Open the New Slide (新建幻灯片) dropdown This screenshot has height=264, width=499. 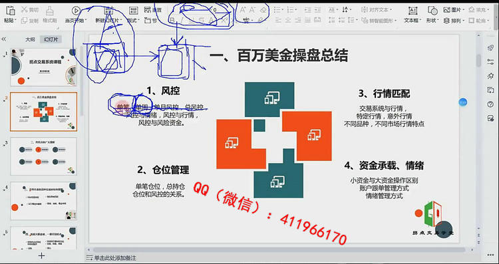109,21
